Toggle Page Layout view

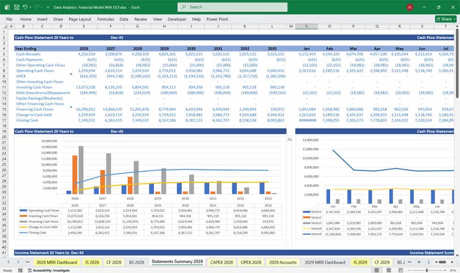pos(388,270)
